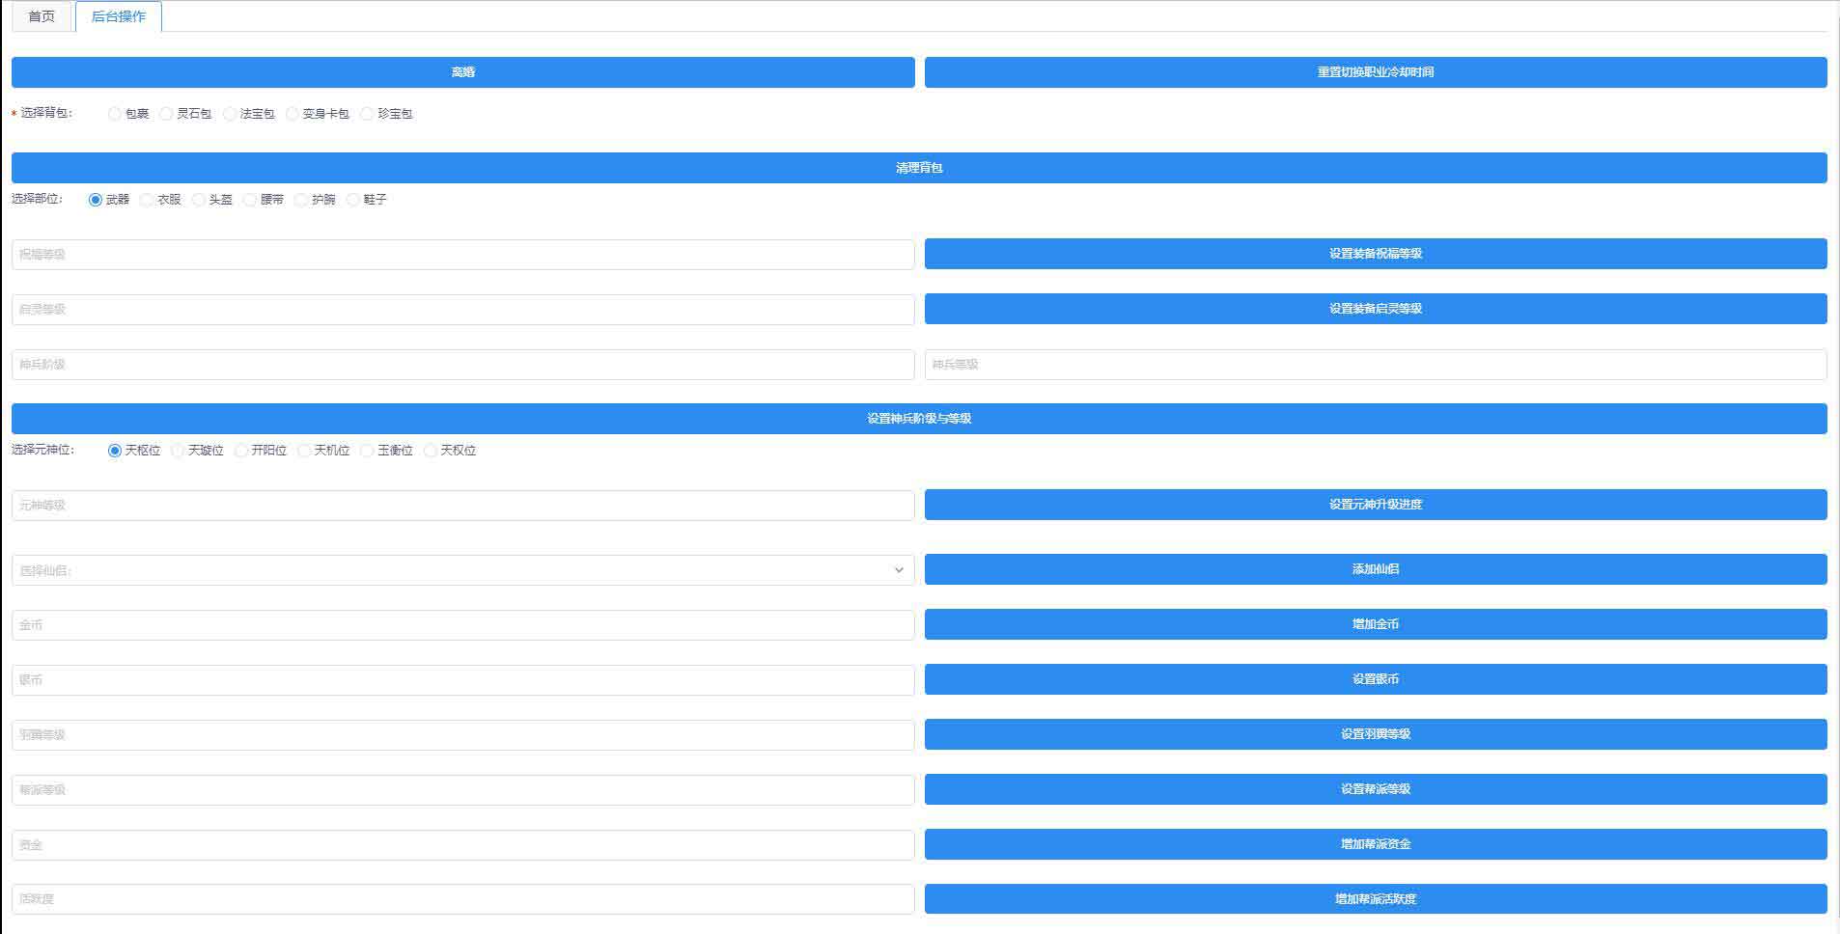Focus the 资金 input field
The image size is (1840, 934).
tap(463, 845)
